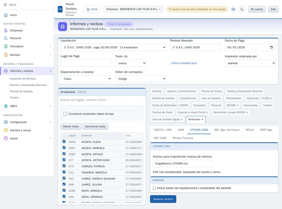Open the MA user avatar

coord(233,9)
